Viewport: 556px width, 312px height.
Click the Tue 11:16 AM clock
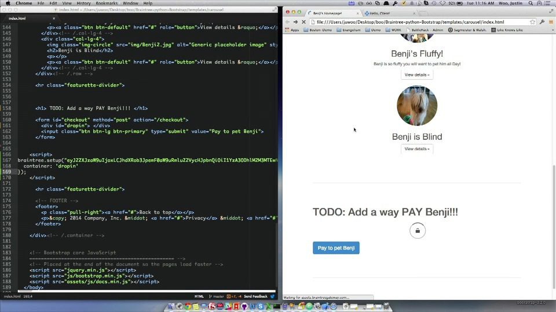480,3
